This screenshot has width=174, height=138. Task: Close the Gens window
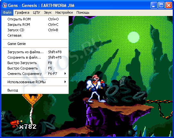point(169,5)
